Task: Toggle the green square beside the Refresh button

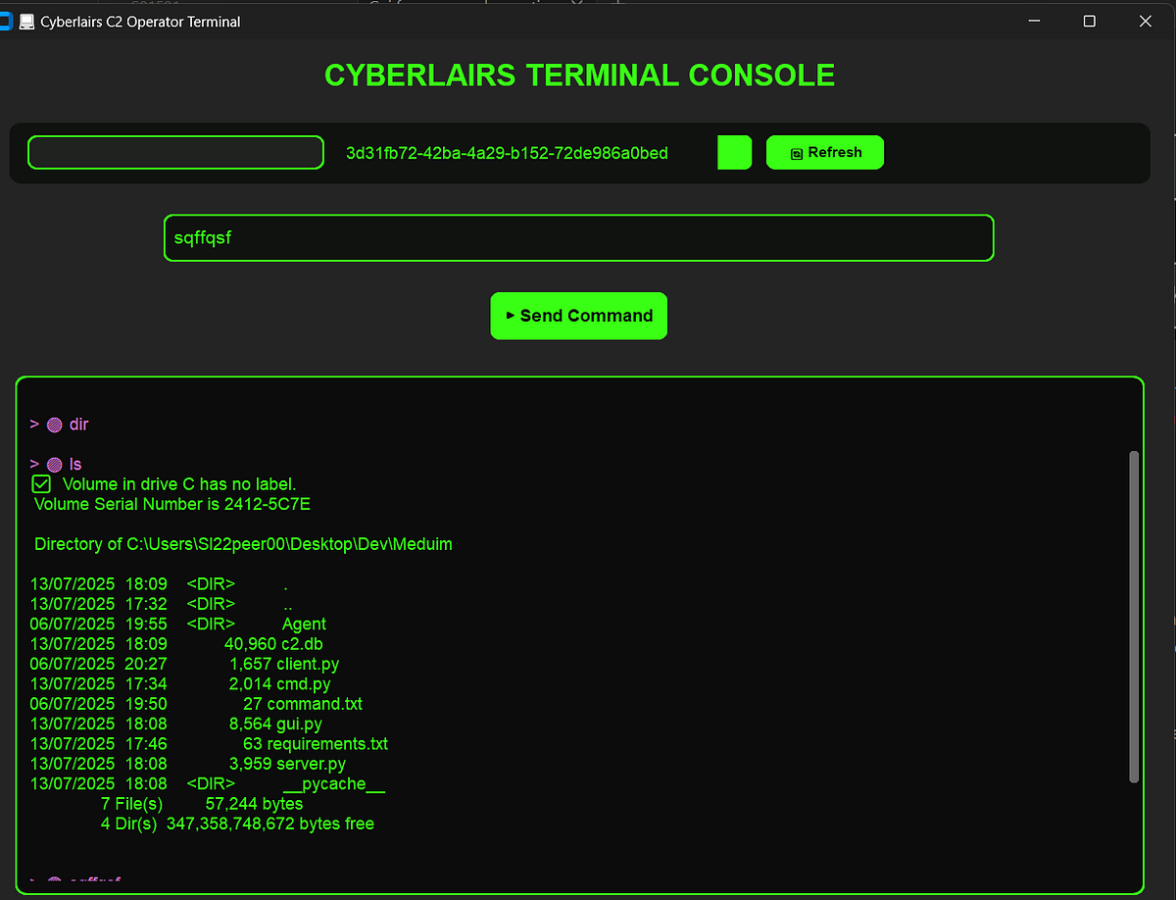Action: point(734,152)
